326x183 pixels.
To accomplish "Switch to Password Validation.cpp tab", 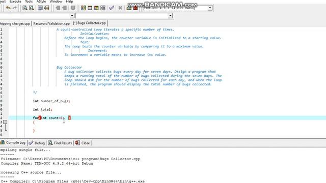I will (x=51, y=23).
